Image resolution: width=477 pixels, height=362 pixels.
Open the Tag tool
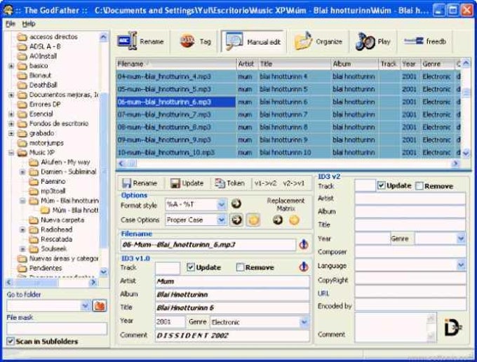[196, 41]
